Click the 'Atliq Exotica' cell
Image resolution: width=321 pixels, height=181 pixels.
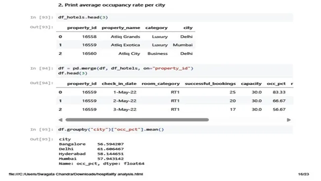click(125, 45)
